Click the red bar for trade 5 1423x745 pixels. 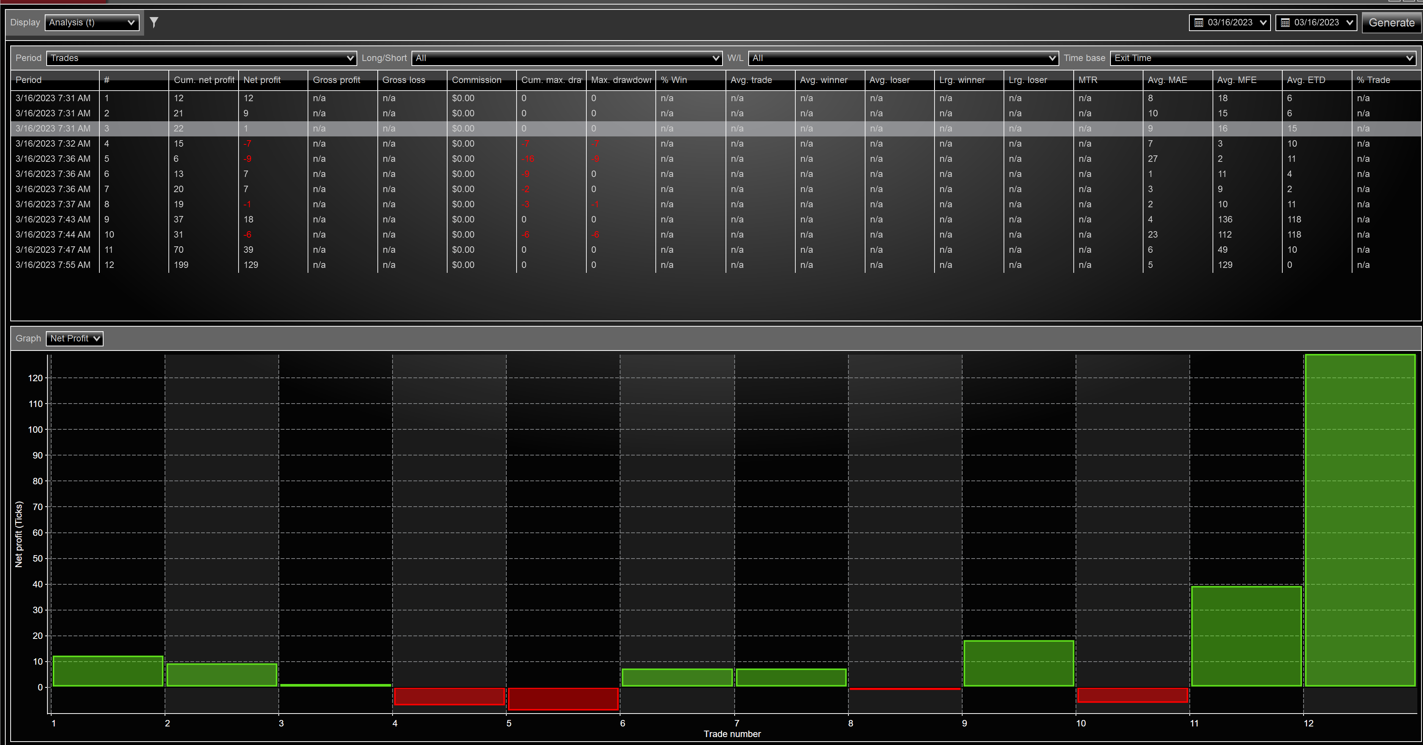pyautogui.click(x=563, y=699)
